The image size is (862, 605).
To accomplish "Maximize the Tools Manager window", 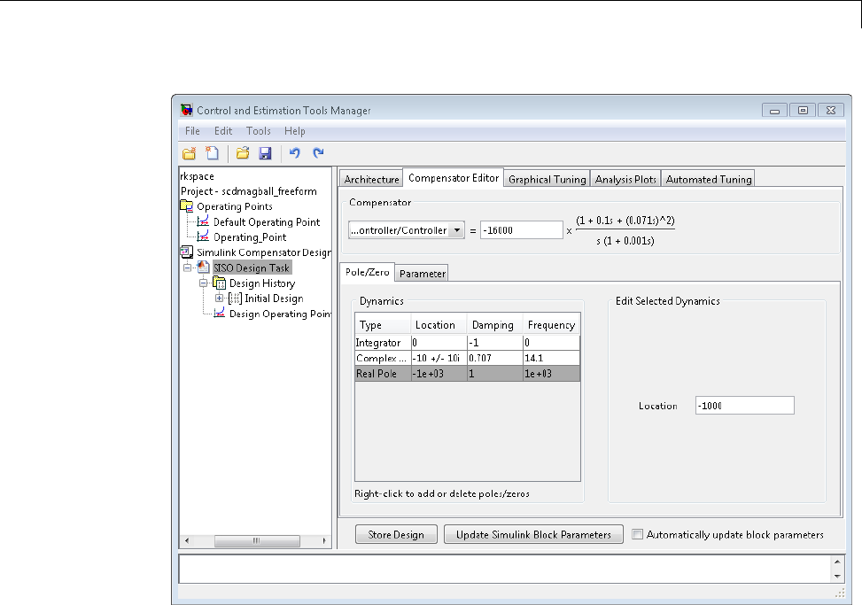I will 803,110.
